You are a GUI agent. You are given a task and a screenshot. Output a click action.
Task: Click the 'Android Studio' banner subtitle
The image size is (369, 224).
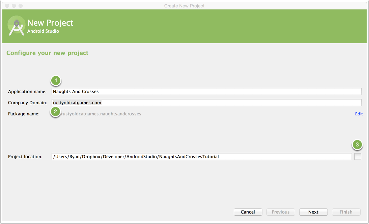coord(43,31)
